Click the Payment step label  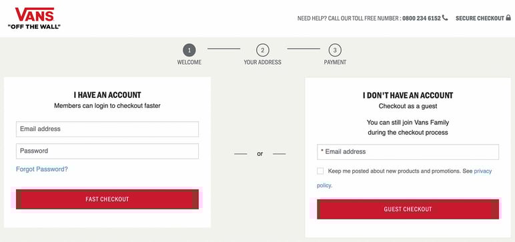335,62
